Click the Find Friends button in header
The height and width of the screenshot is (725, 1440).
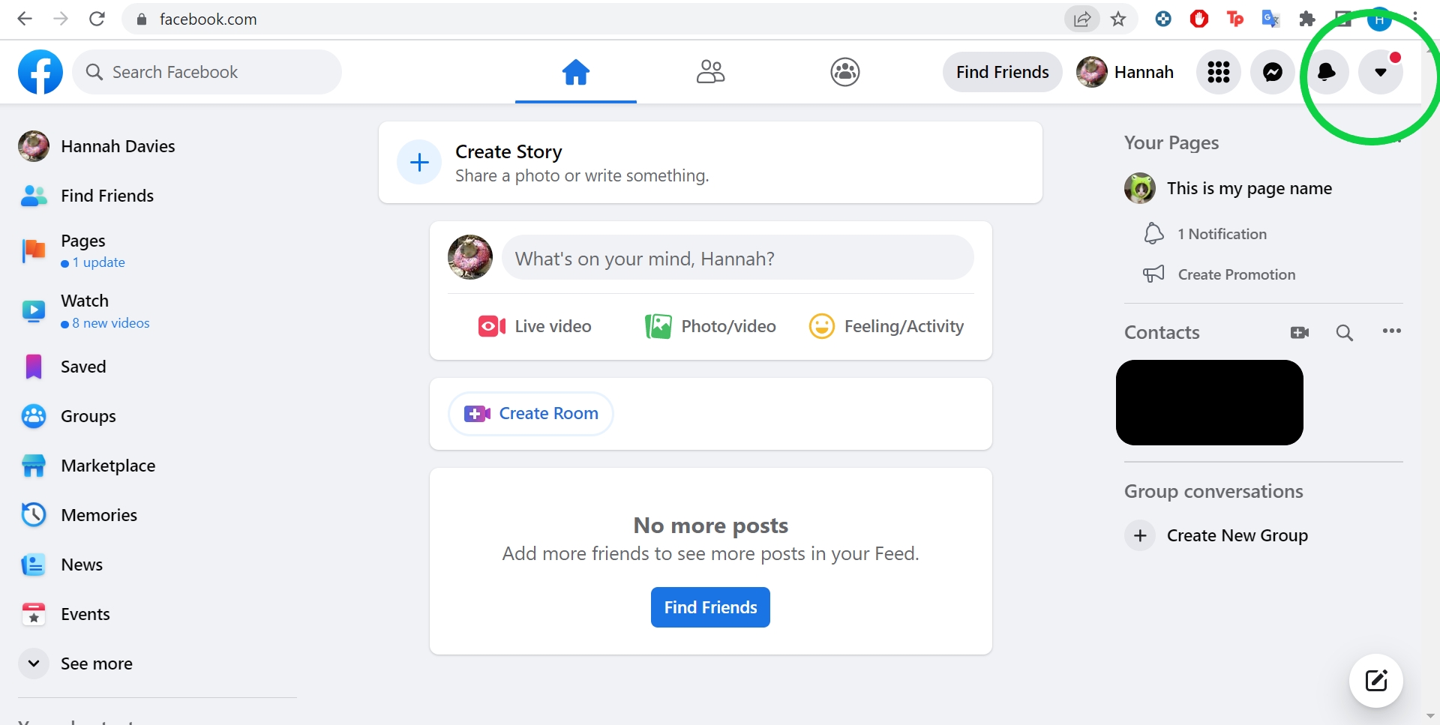pyautogui.click(x=1003, y=72)
